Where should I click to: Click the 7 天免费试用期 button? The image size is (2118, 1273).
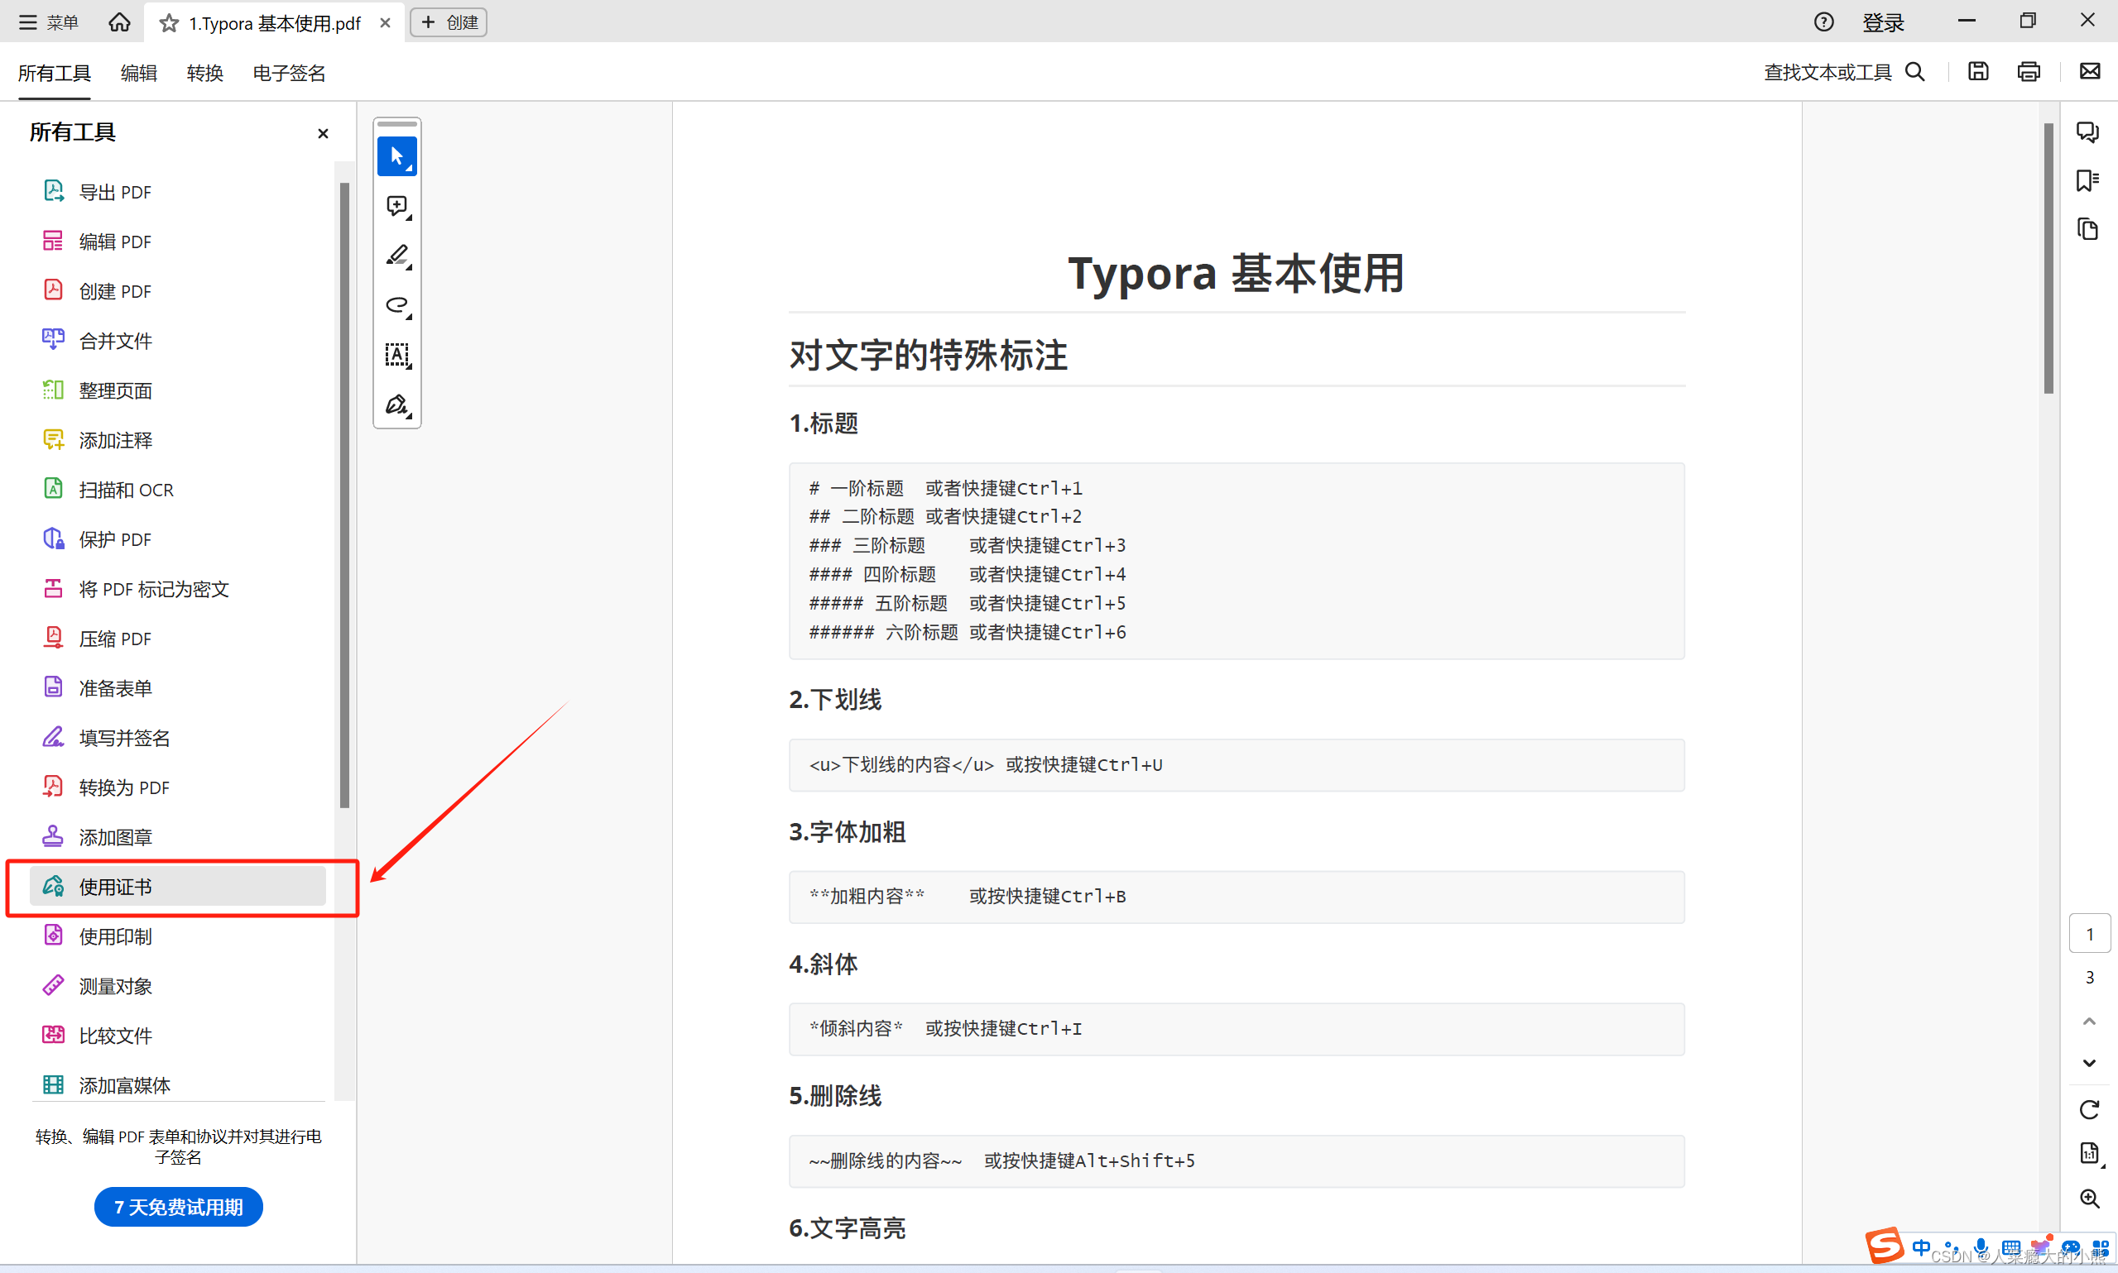click(179, 1207)
